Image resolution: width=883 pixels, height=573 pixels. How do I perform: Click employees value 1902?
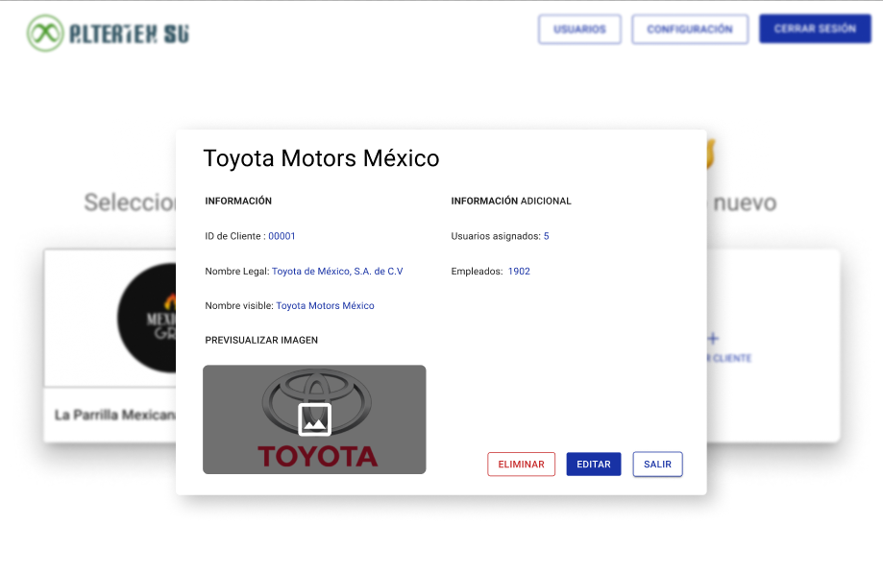point(519,271)
